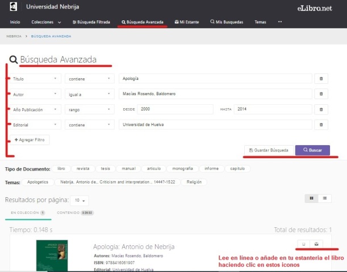Click the author Macías Rosendo, Baldomero link

tap(137, 256)
